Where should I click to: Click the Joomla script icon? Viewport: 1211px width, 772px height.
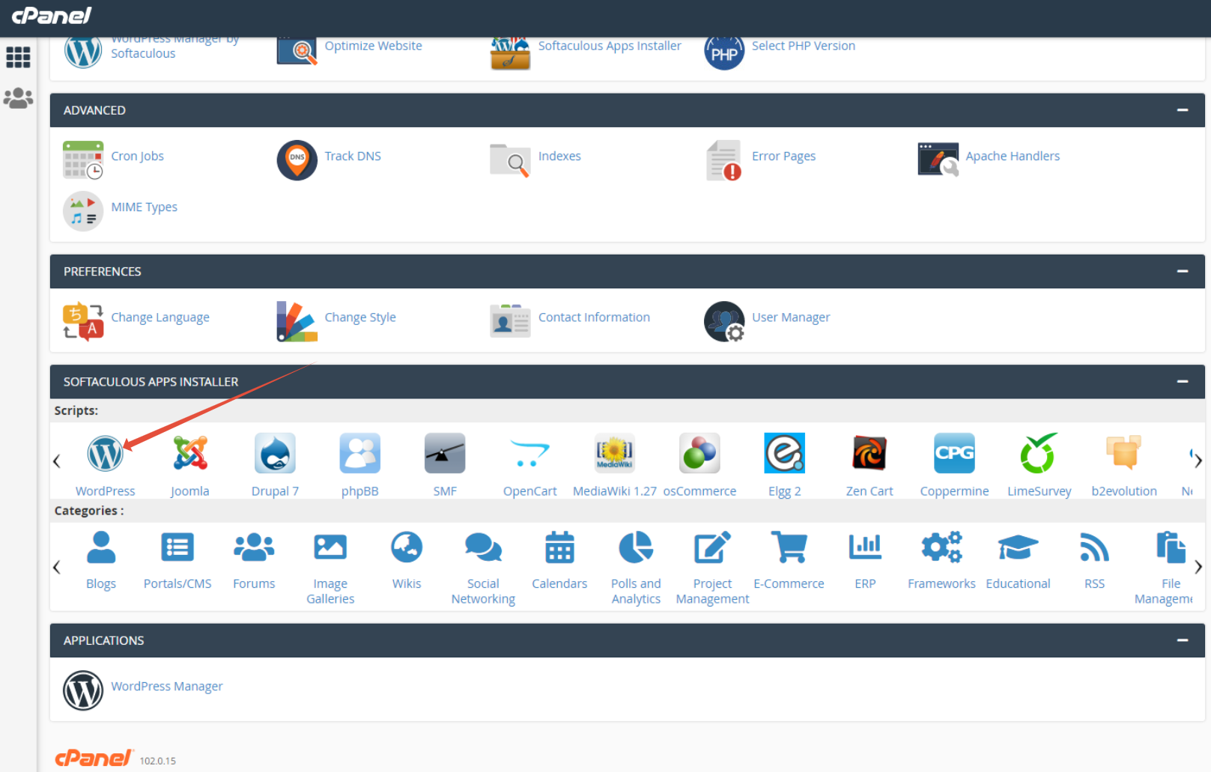(x=190, y=453)
